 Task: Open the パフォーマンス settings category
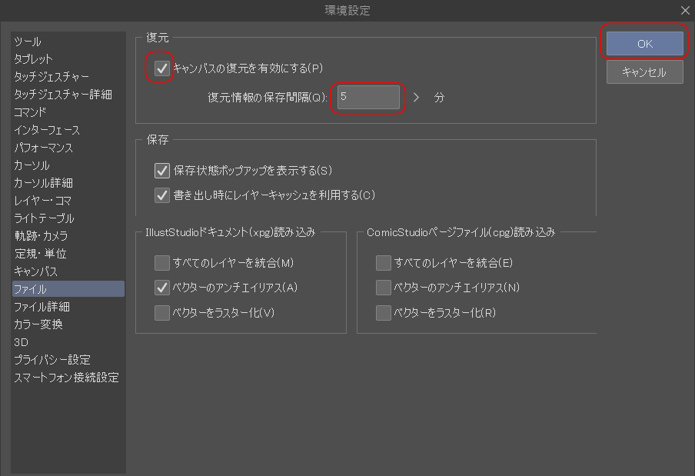pyautogui.click(x=44, y=148)
